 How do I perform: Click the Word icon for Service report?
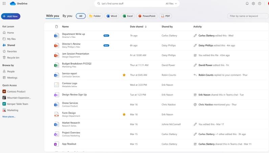[x=57, y=75]
